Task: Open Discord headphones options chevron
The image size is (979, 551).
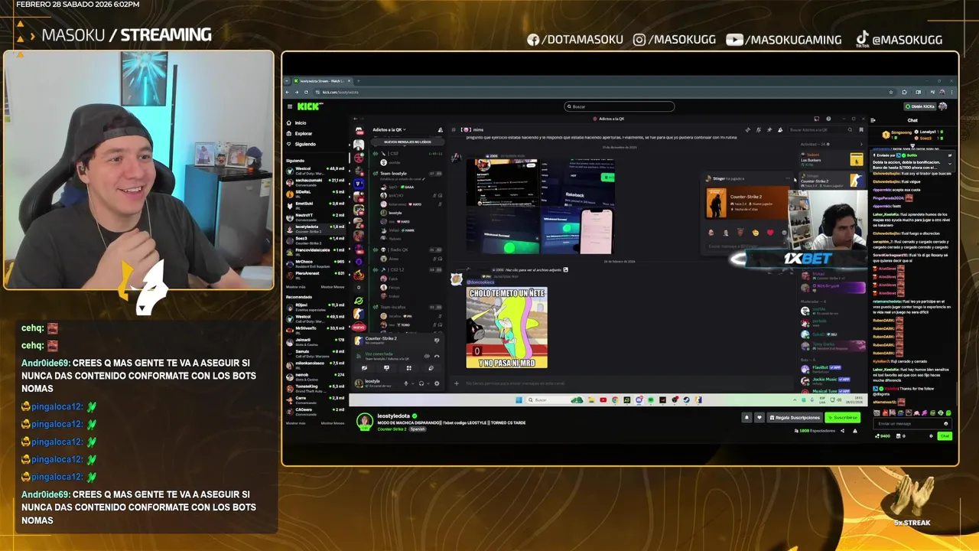Action: (428, 383)
